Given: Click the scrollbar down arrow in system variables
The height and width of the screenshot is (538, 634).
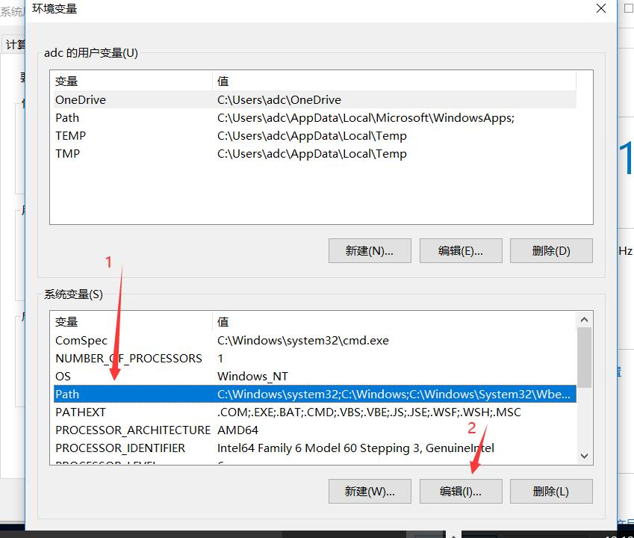Looking at the screenshot, I should [585, 455].
